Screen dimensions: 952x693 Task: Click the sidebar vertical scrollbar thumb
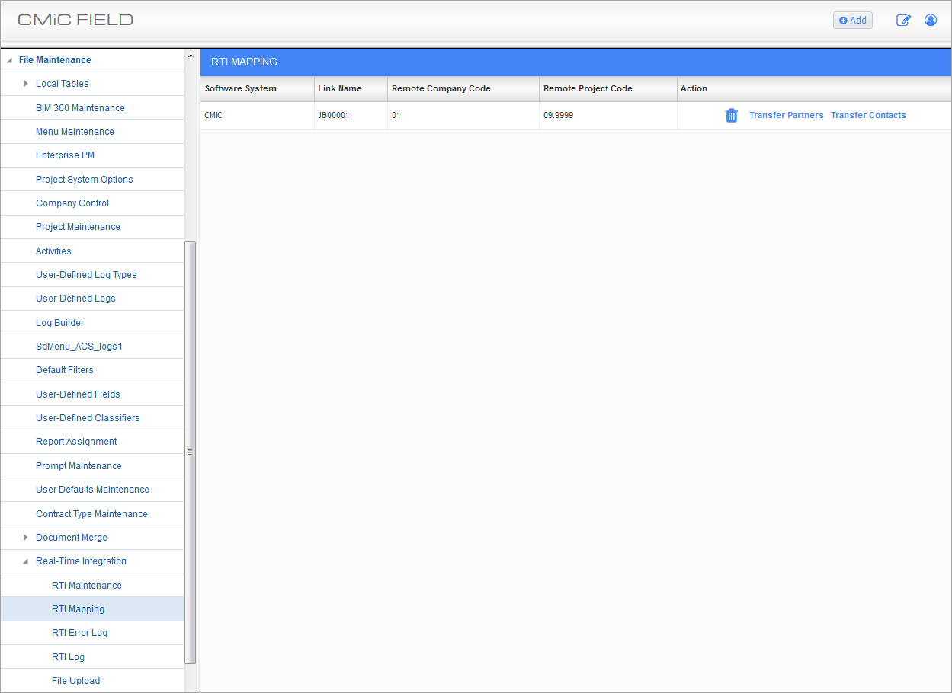pos(190,452)
